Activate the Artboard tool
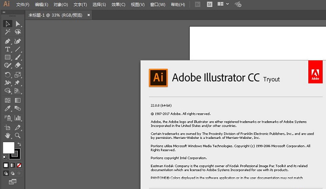The height and width of the screenshot is (189, 326). pyautogui.click(x=8, y=127)
